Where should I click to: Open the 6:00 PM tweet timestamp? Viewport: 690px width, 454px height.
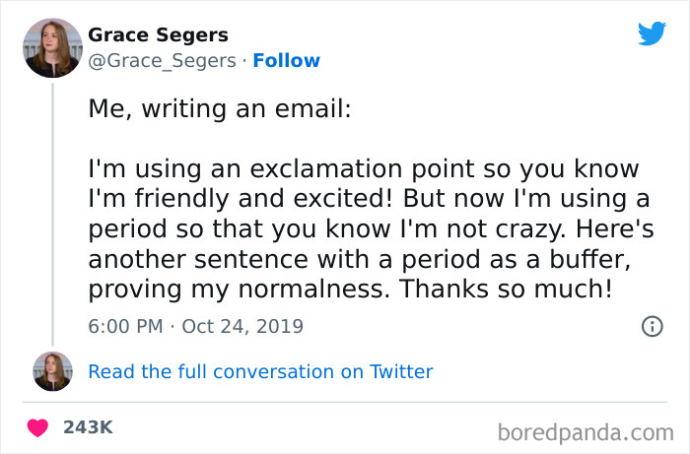tap(124, 325)
